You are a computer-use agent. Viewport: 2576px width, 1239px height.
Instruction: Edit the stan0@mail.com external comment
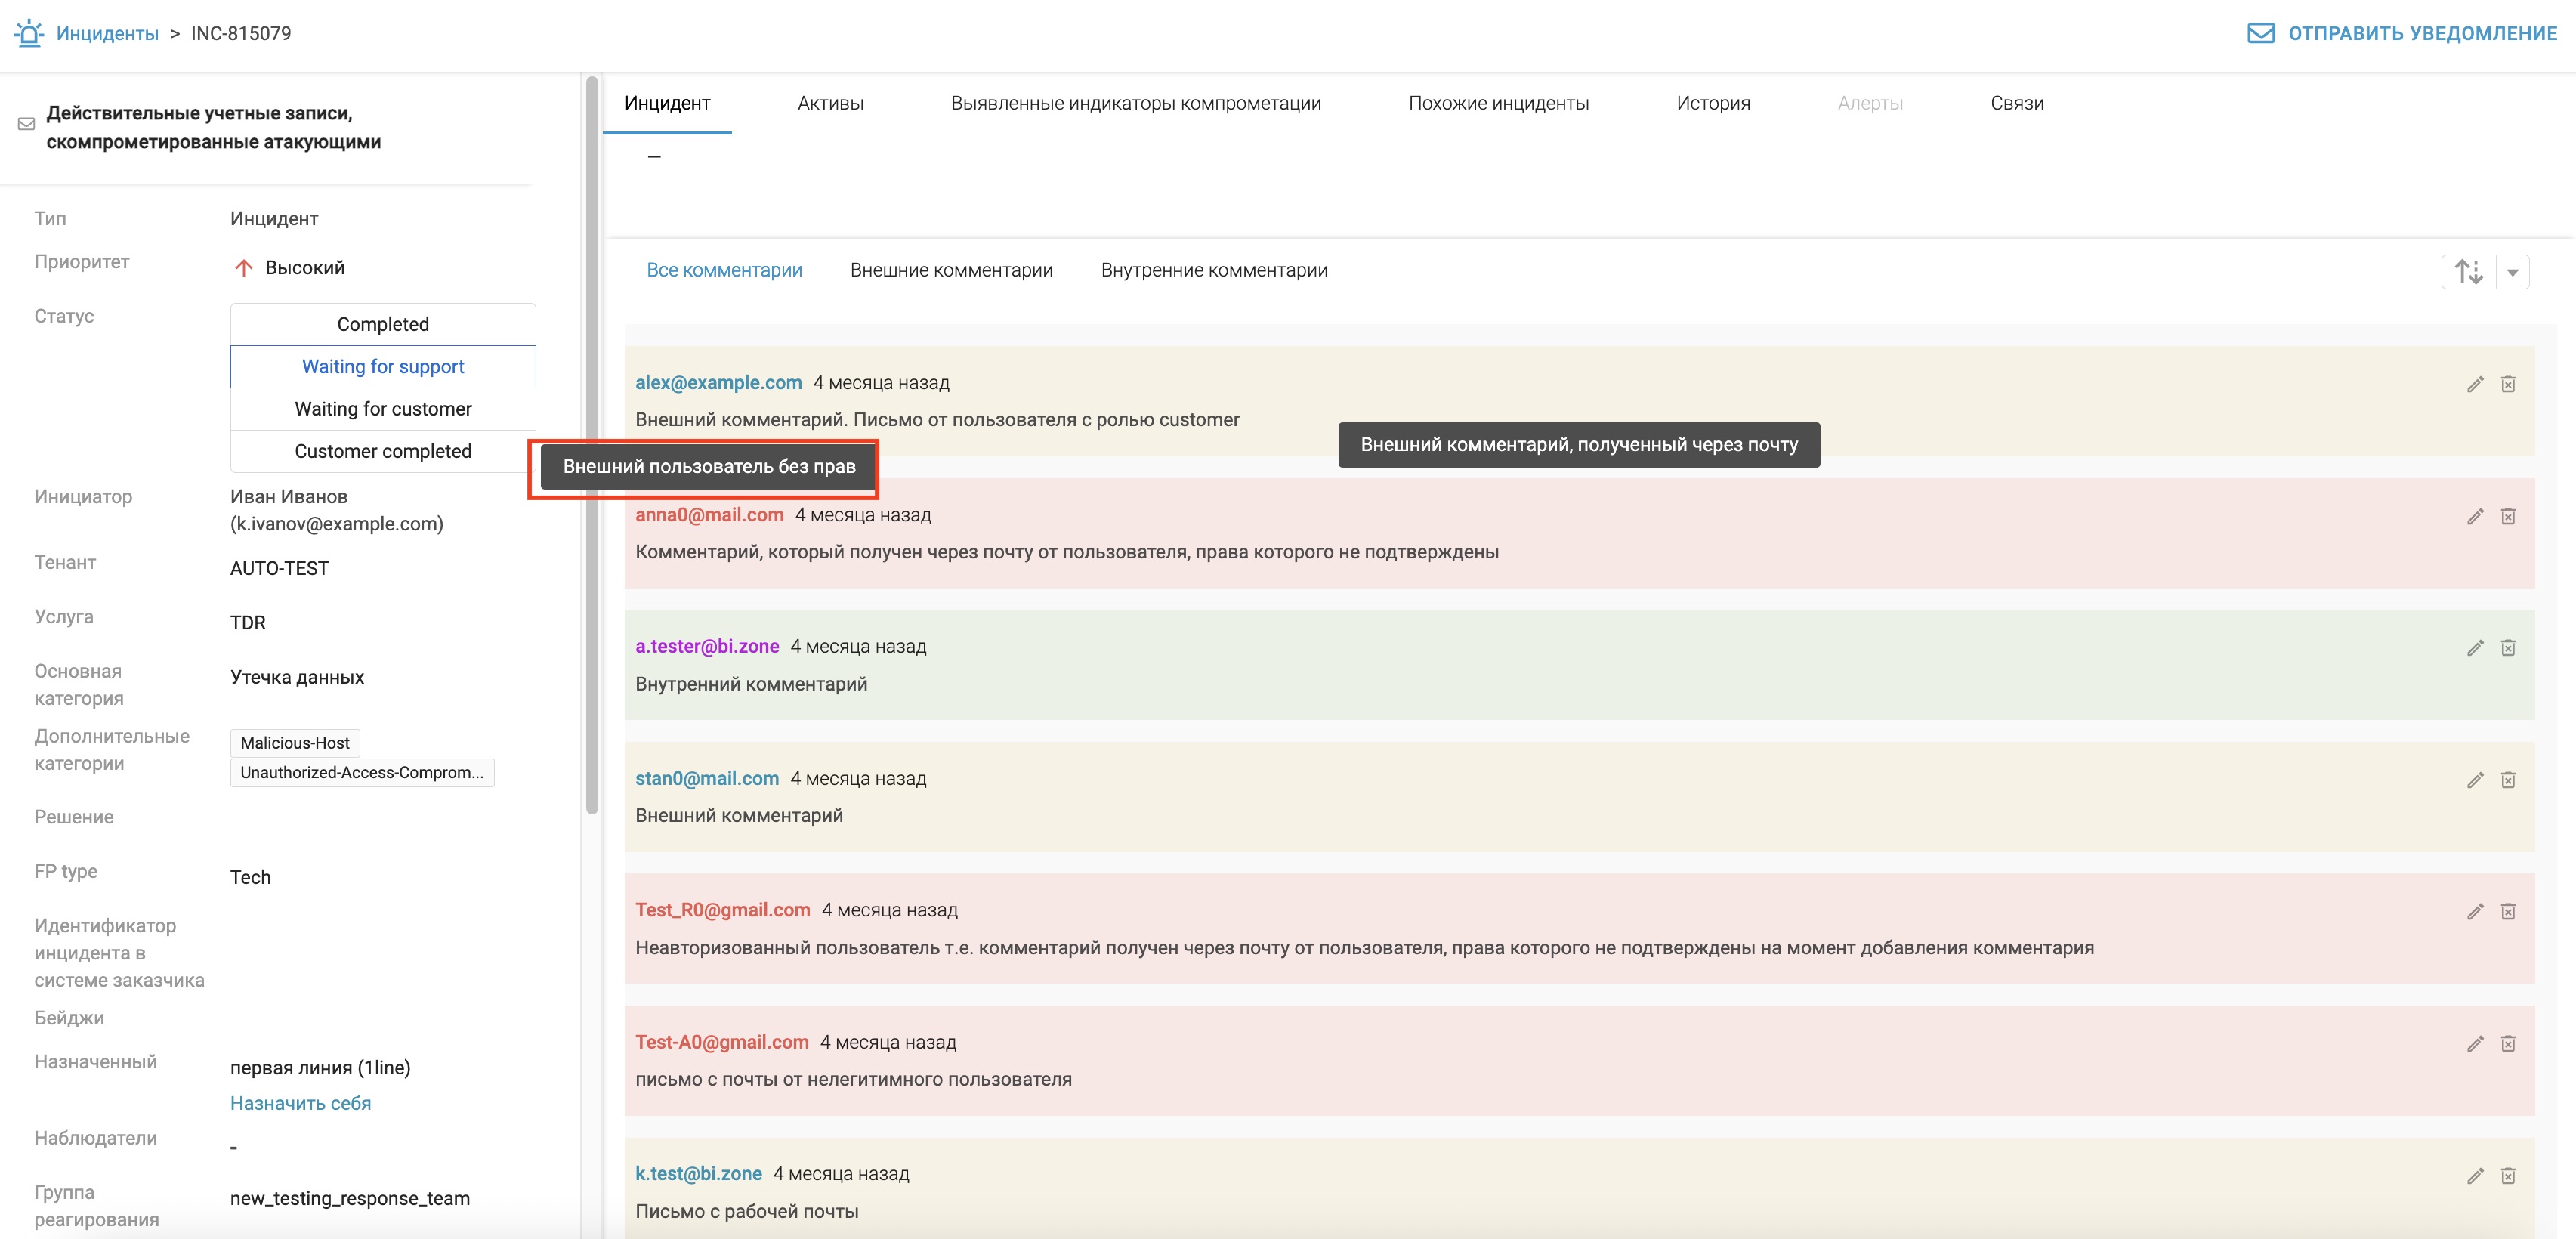(x=2475, y=780)
